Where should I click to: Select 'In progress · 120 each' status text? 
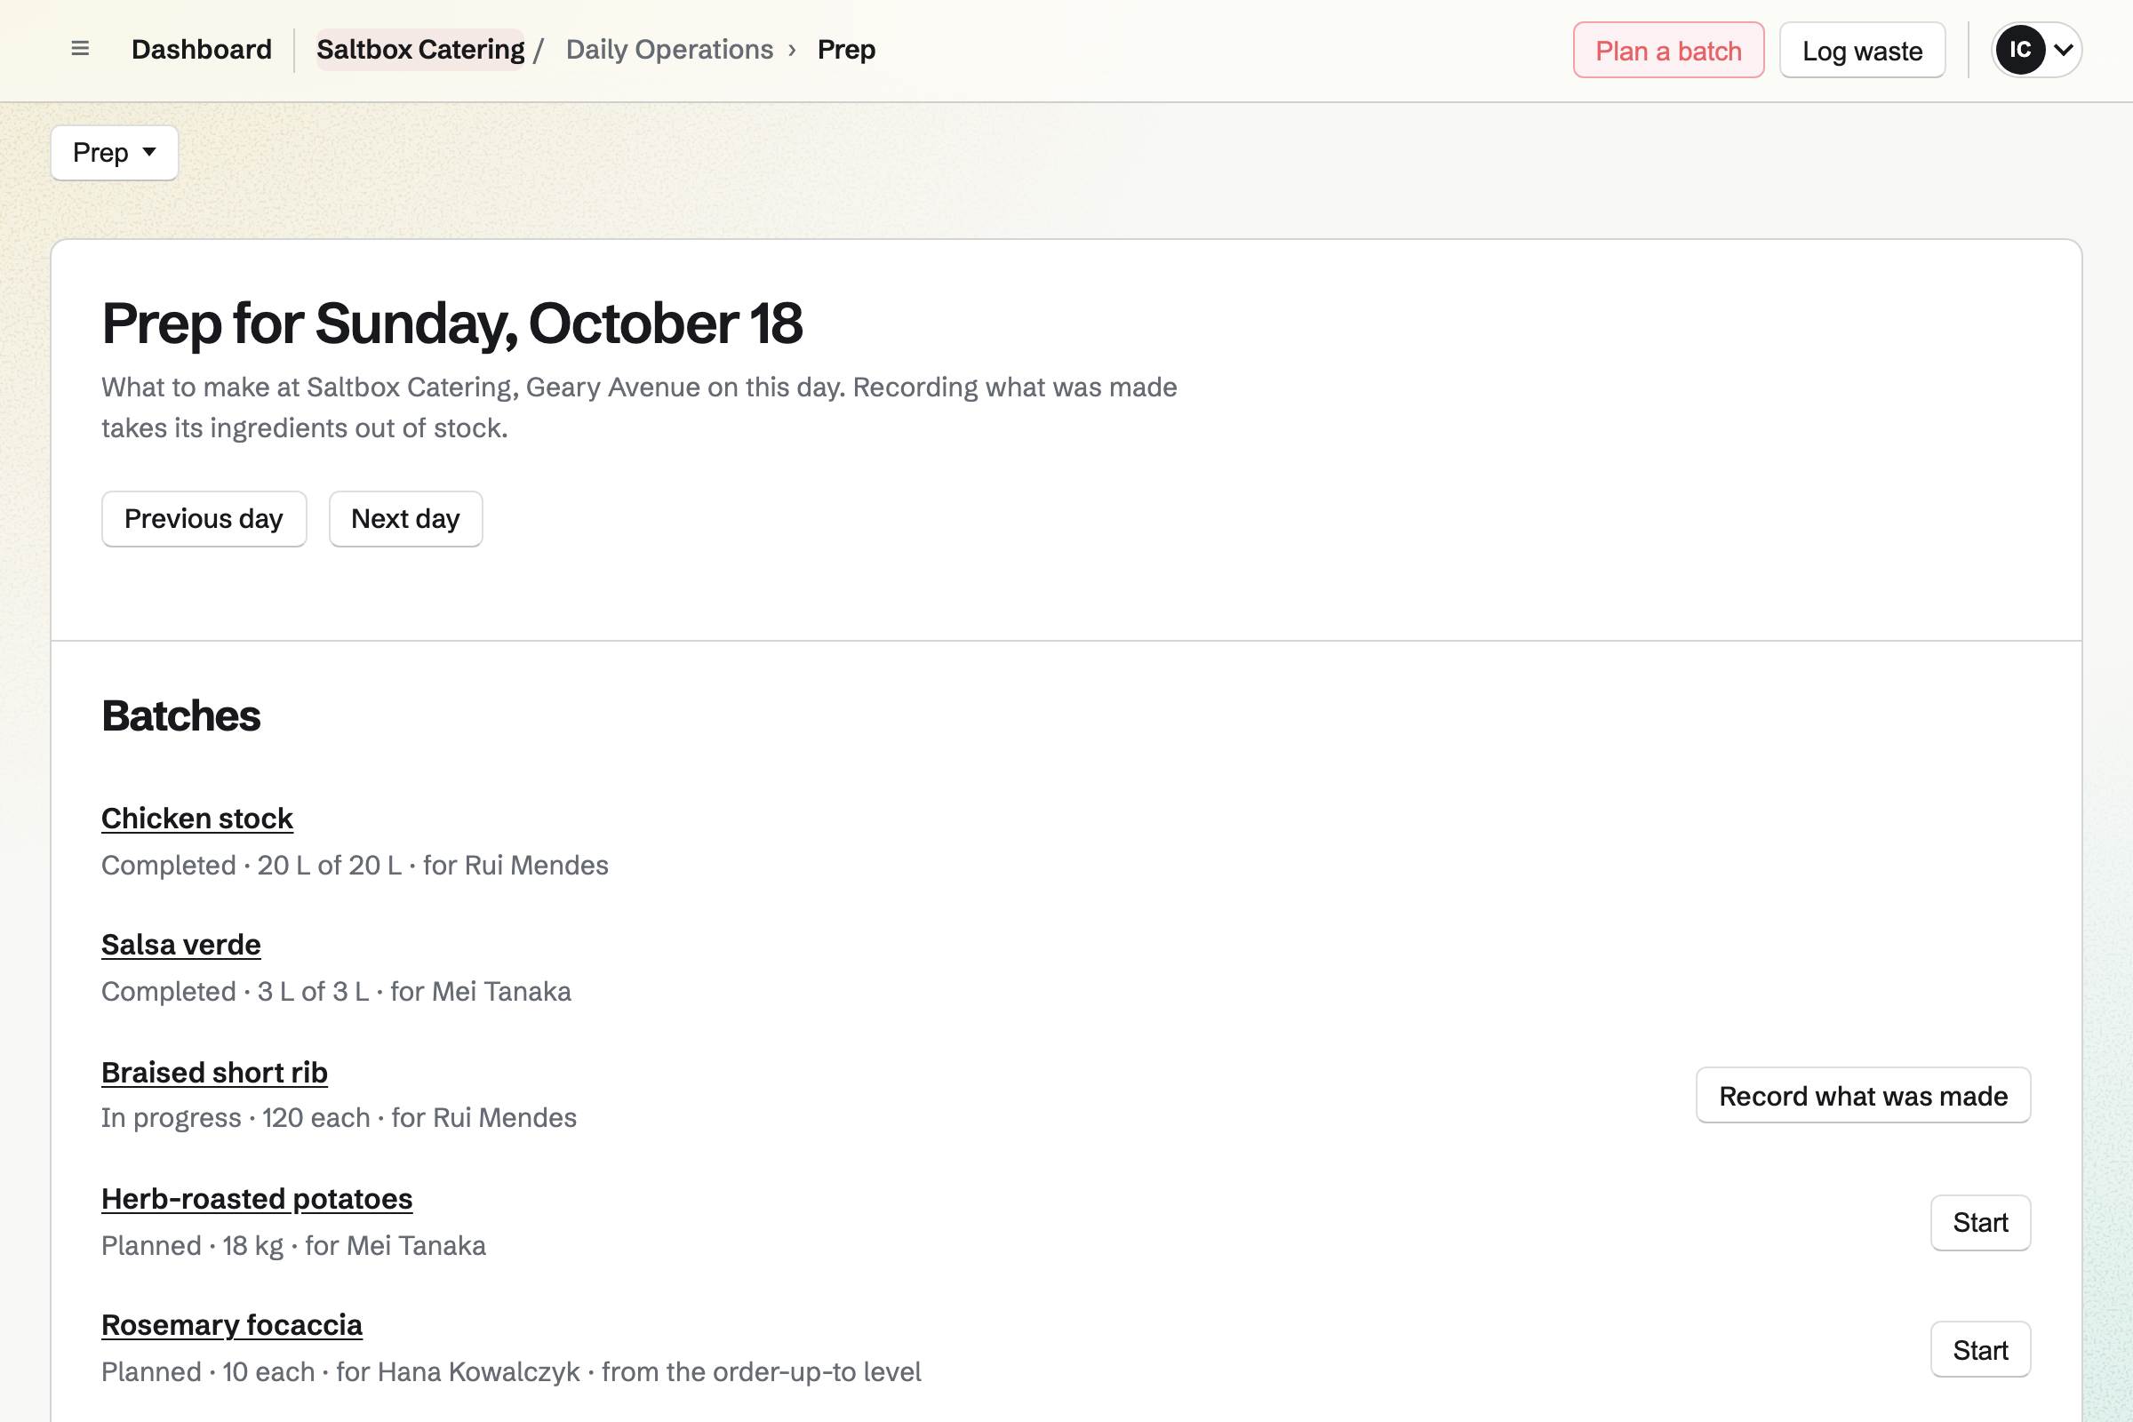236,1117
